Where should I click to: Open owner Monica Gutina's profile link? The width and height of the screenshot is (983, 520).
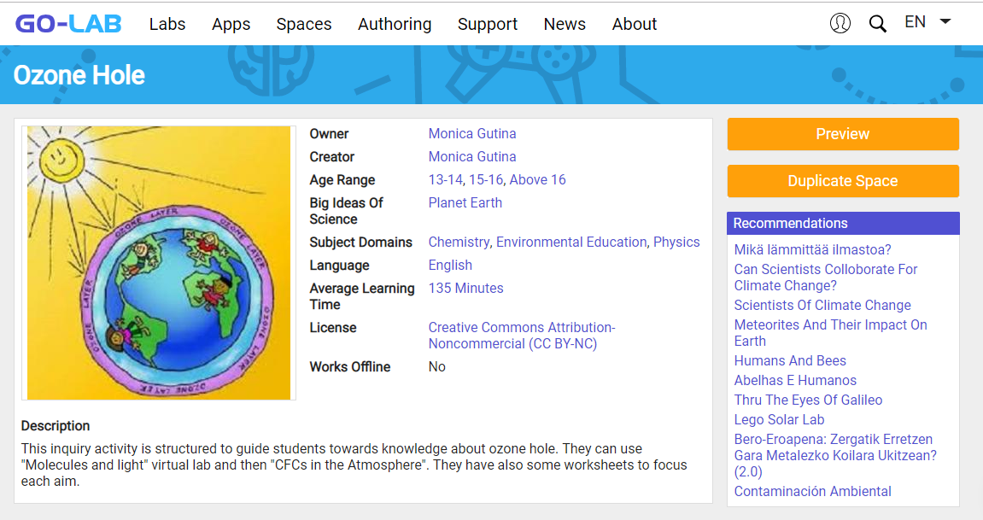click(x=471, y=133)
